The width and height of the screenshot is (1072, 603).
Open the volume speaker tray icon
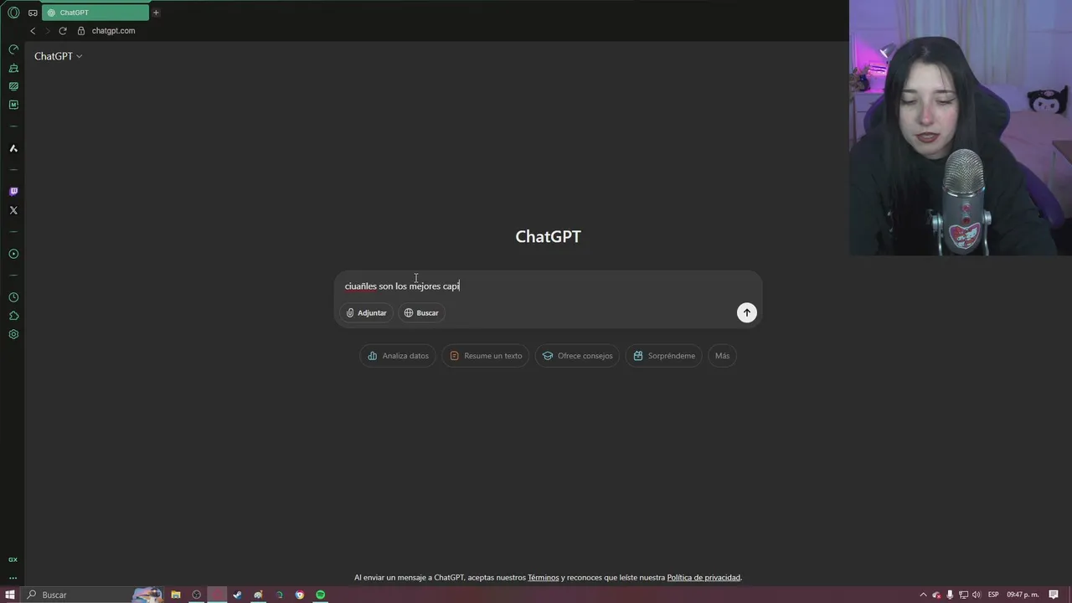[977, 595]
